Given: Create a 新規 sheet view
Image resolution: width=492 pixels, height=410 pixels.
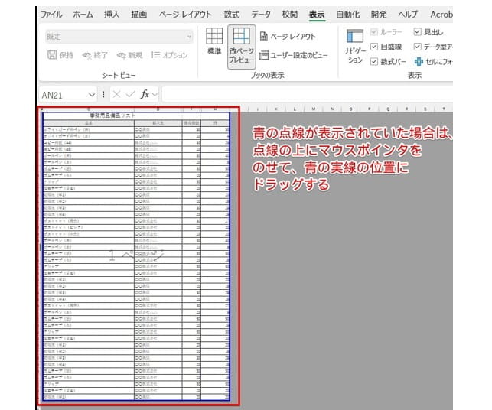Looking at the screenshot, I should click(129, 55).
